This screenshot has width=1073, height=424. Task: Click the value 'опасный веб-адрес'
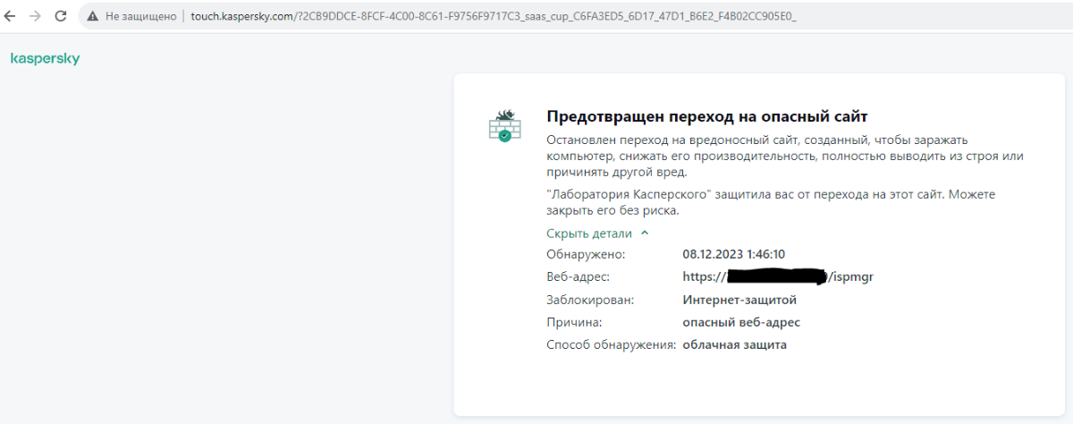click(741, 322)
